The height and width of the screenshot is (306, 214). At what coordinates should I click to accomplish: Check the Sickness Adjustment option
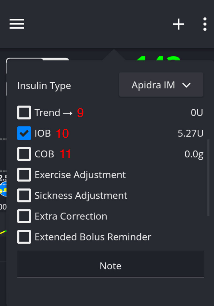(24, 195)
